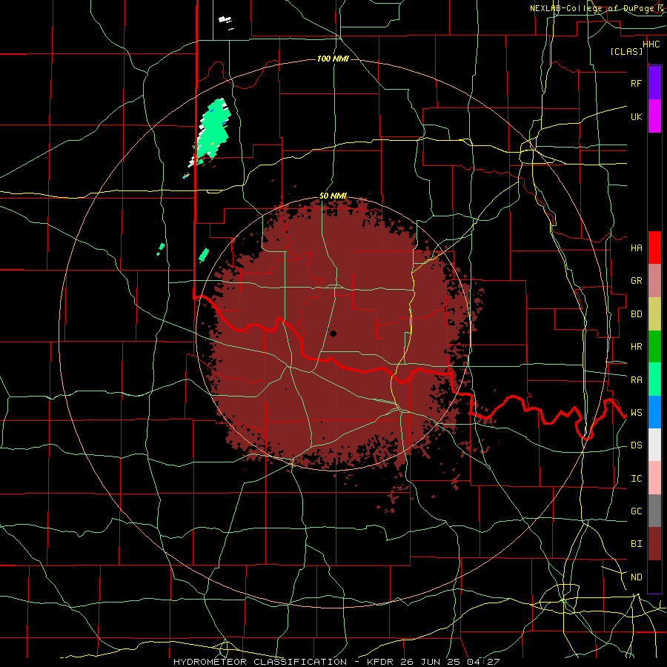Click the IC light pink legend swatch

(654, 478)
